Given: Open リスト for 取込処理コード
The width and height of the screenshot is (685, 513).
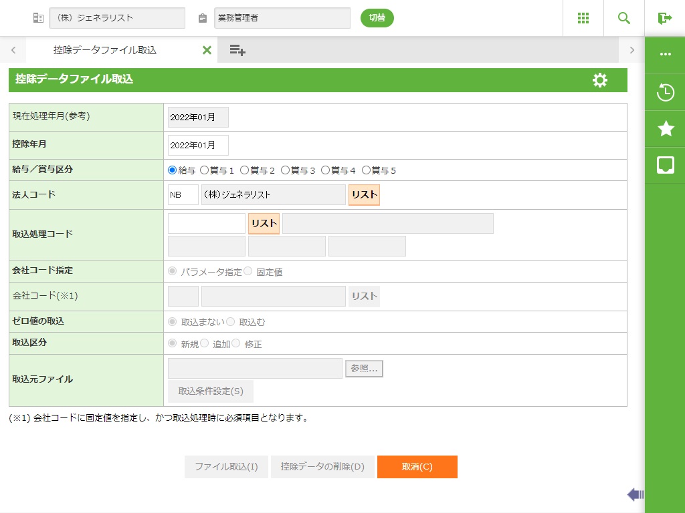Looking at the screenshot, I should [264, 224].
